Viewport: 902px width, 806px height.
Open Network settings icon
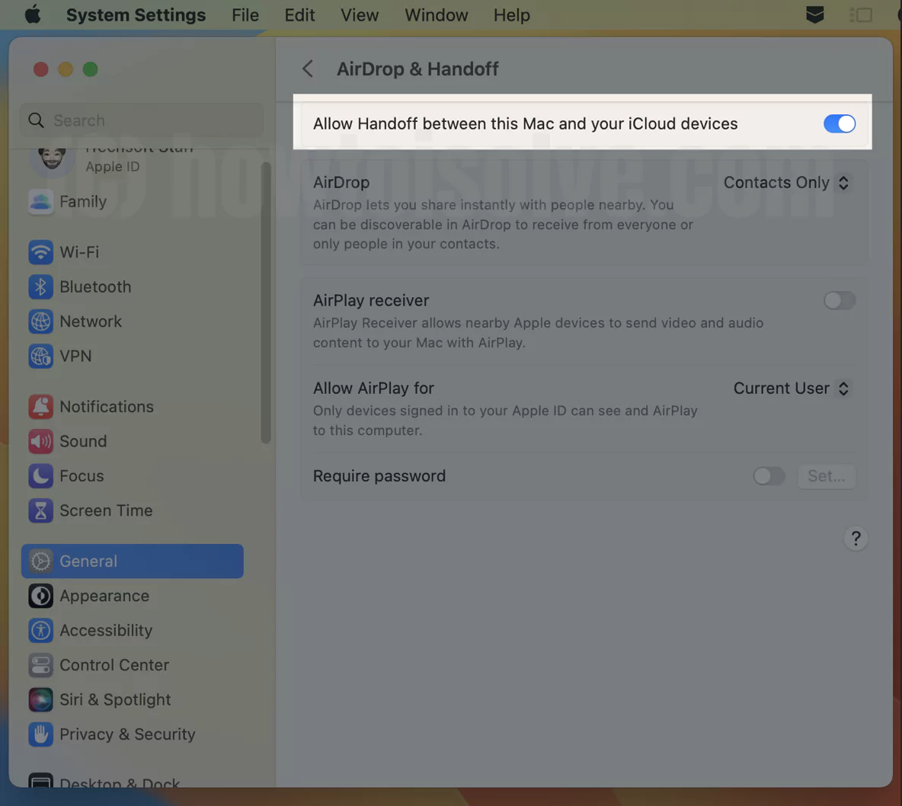tap(40, 321)
